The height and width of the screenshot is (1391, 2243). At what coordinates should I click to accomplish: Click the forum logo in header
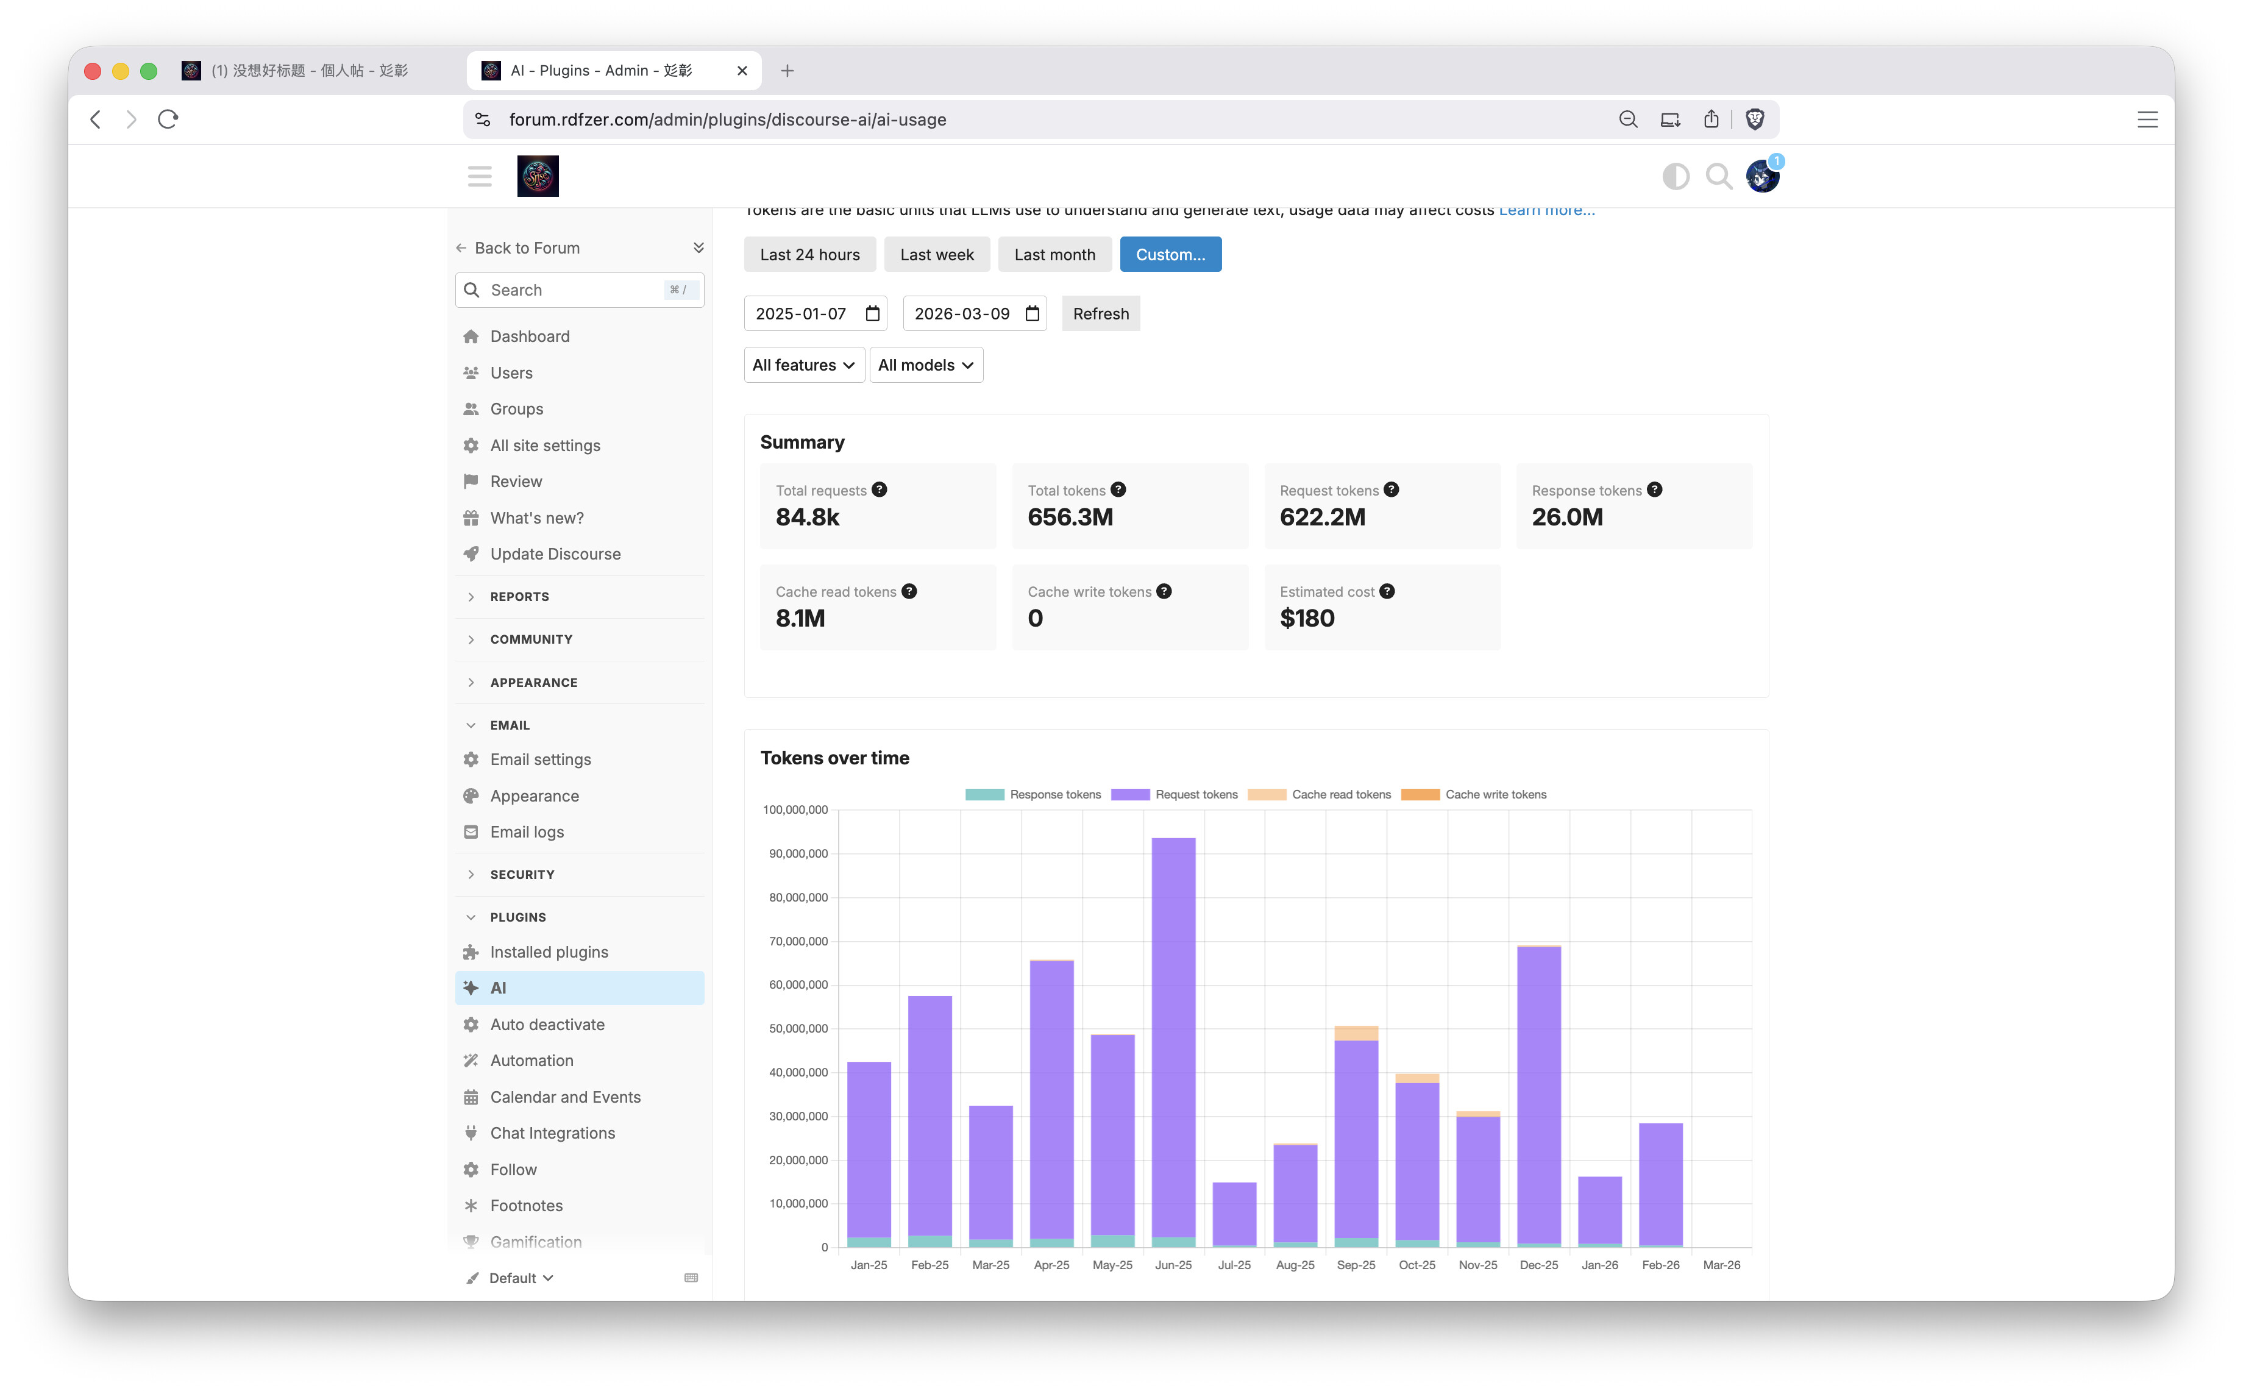(x=538, y=176)
